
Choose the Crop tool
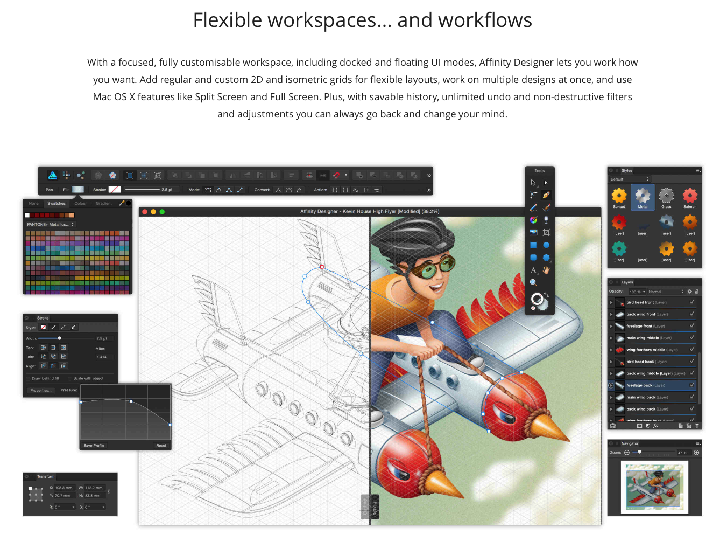coord(546,233)
